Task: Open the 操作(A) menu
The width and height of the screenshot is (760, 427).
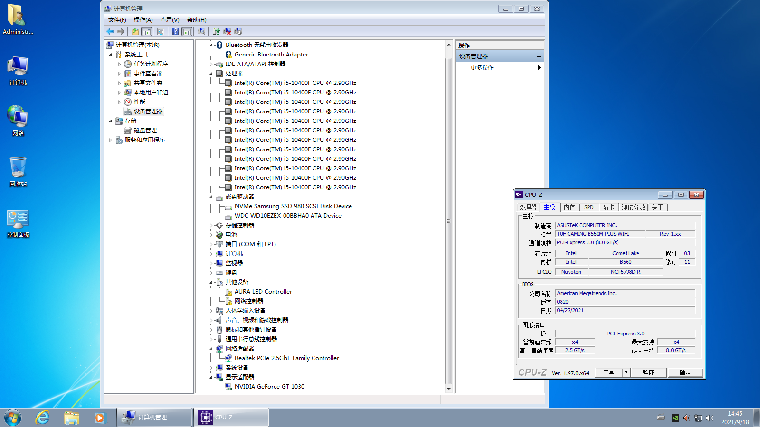Action: point(143,20)
